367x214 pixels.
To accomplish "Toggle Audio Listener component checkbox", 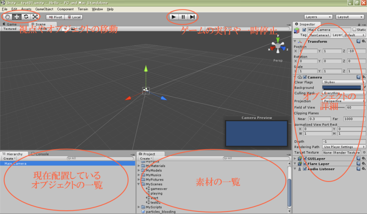I will click(x=305, y=169).
